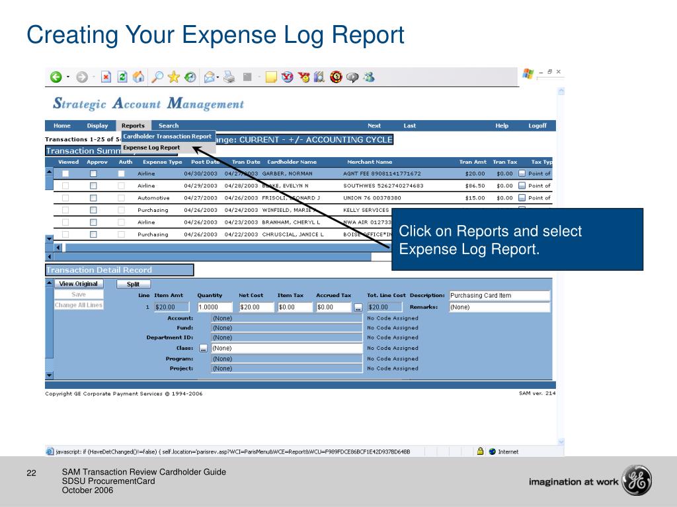Open the Reports menu
Screen dimensions: 677x507
click(133, 125)
